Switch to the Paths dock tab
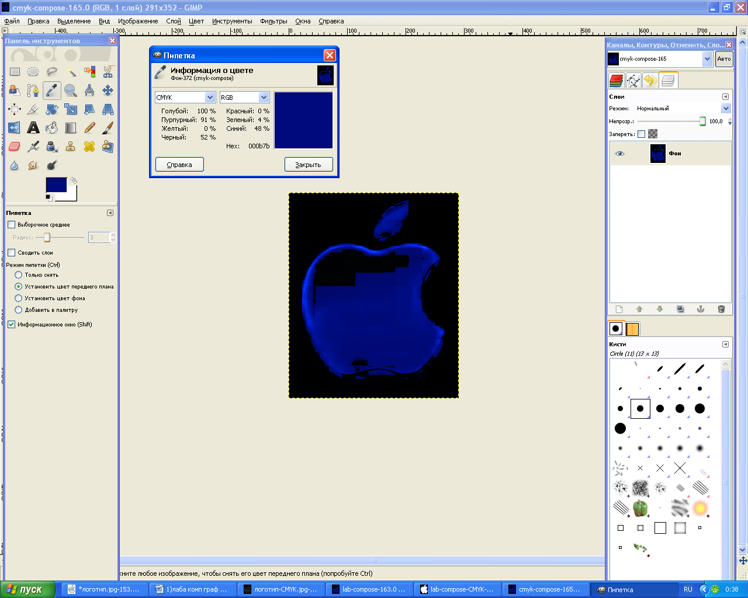 633,81
